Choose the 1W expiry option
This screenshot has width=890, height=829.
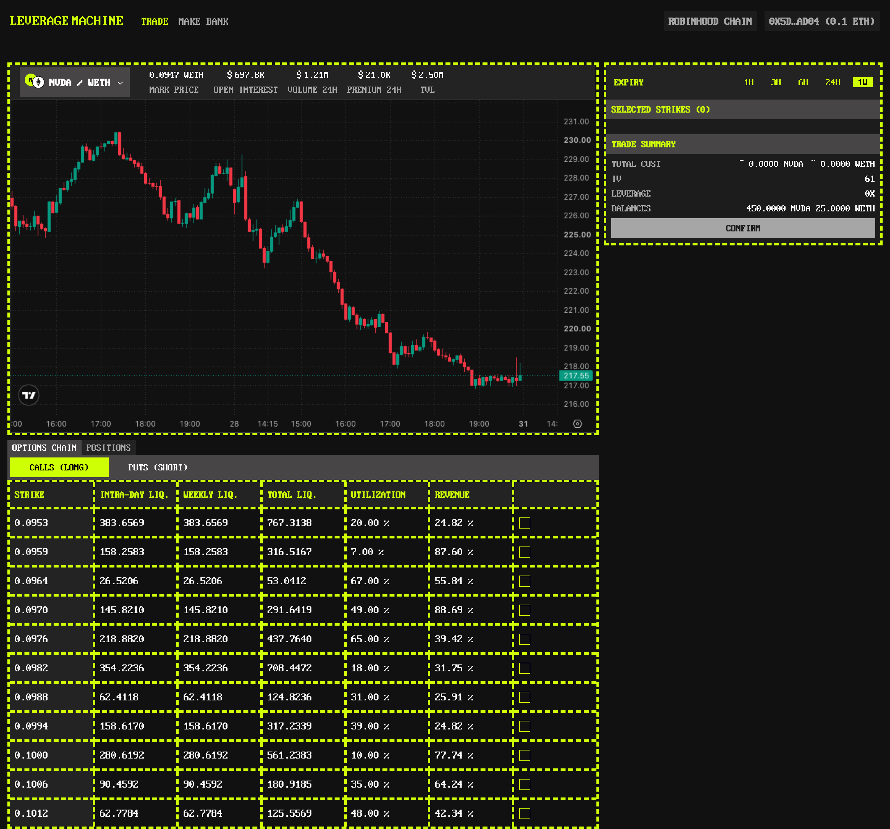(863, 83)
